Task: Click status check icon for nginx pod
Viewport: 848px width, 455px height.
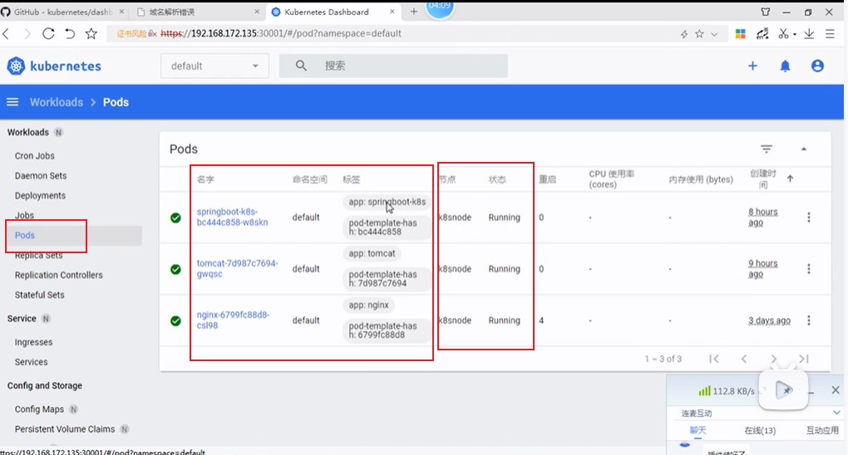Action: [x=175, y=320]
